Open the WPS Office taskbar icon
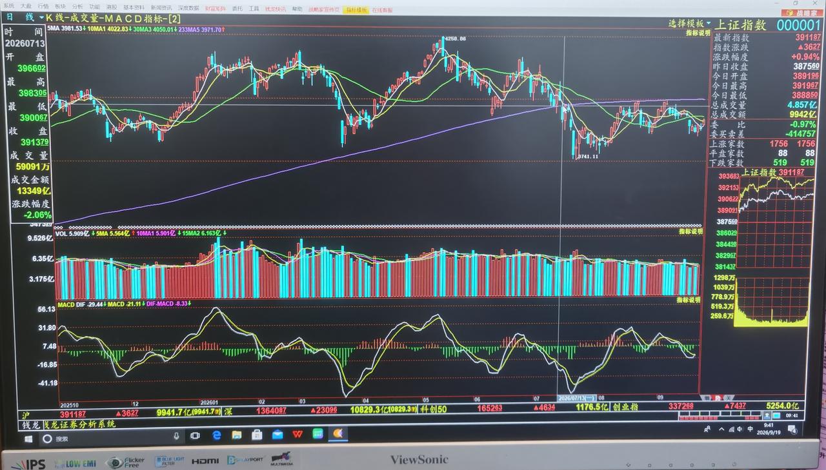This screenshot has height=470, width=826. click(x=297, y=436)
